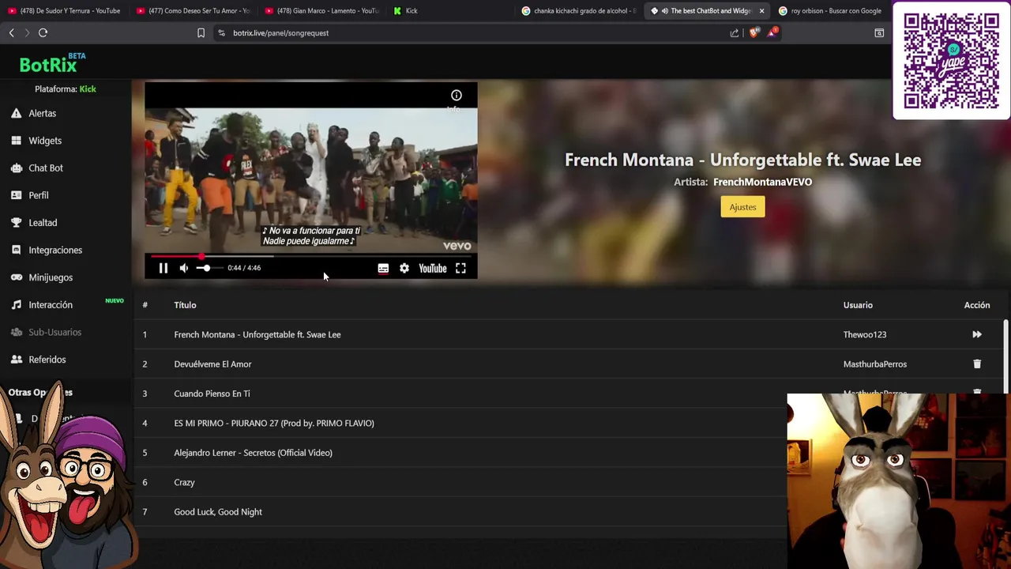The width and height of the screenshot is (1011, 569).
Task: Click the botrix.live address bar
Action: pyautogui.click(x=474, y=33)
